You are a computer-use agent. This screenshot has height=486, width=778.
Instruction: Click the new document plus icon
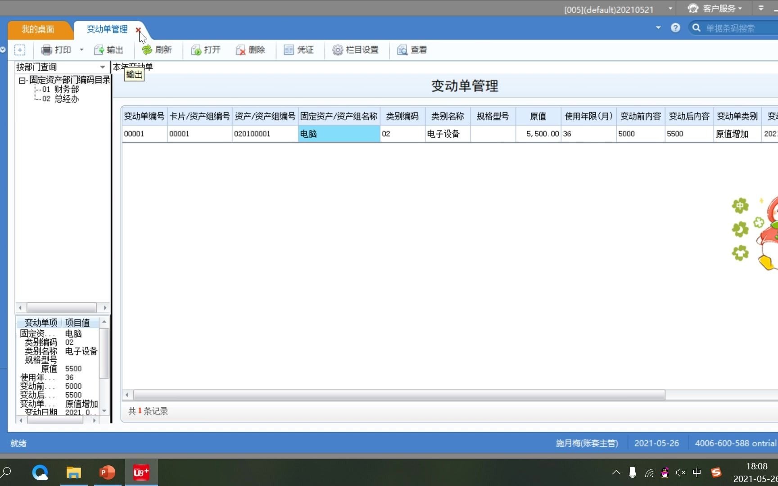click(x=20, y=50)
